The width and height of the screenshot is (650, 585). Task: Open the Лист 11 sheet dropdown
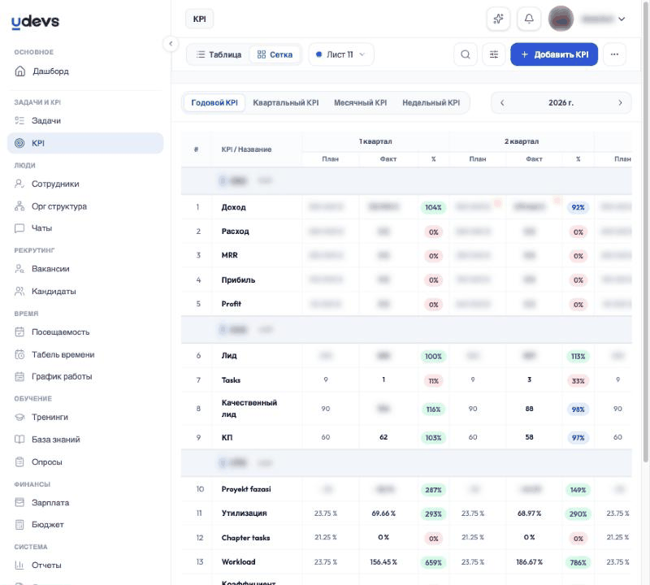(x=340, y=54)
